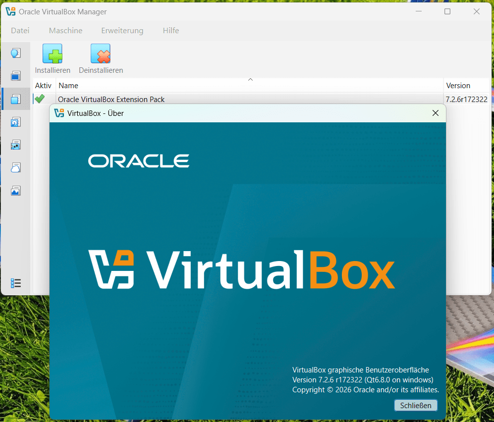Select the Extensions section in sidebar

tap(16, 99)
